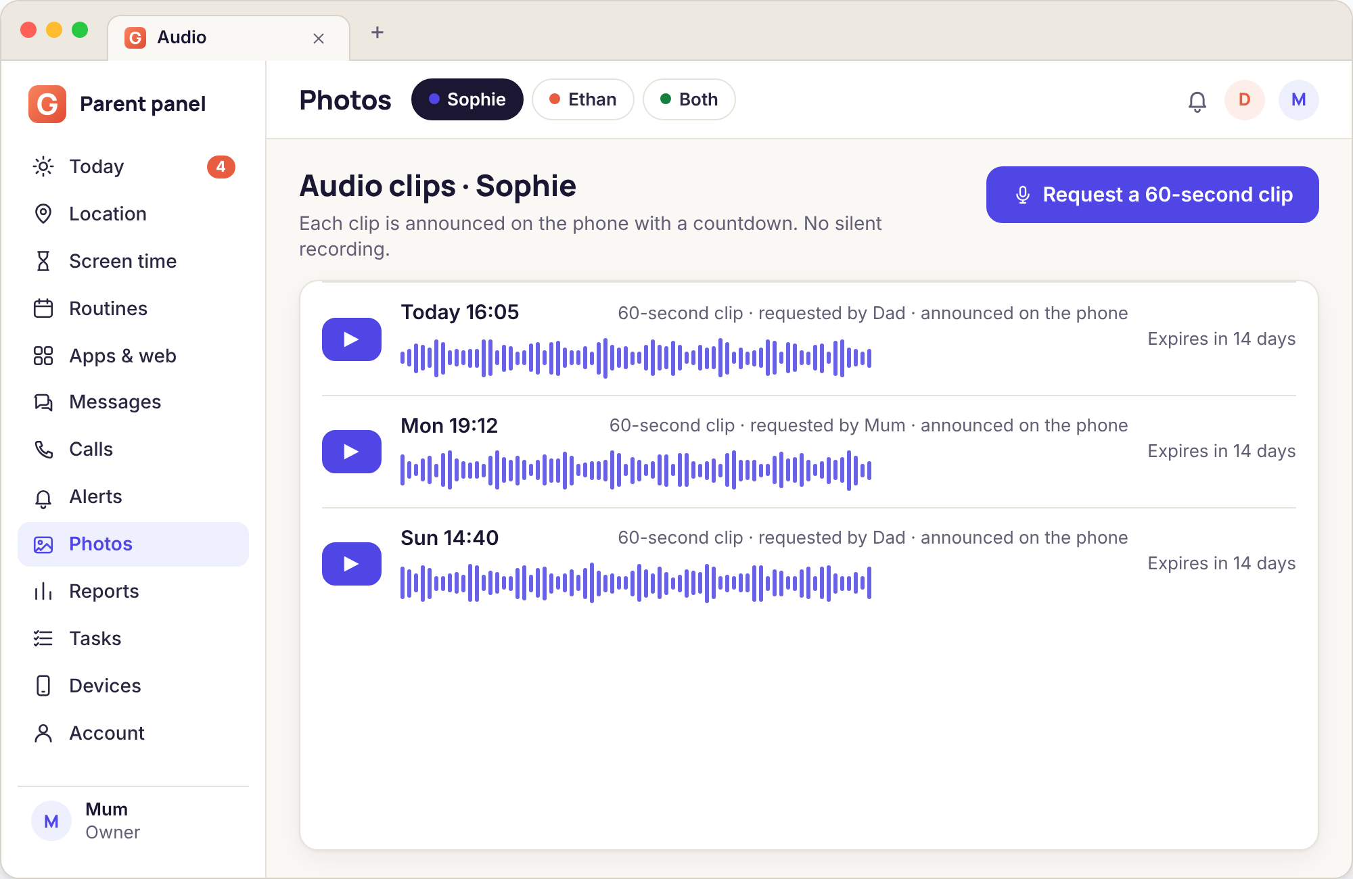This screenshot has width=1353, height=879.
Task: Click the Today 16:05 requested by Dad details
Action: point(873,314)
